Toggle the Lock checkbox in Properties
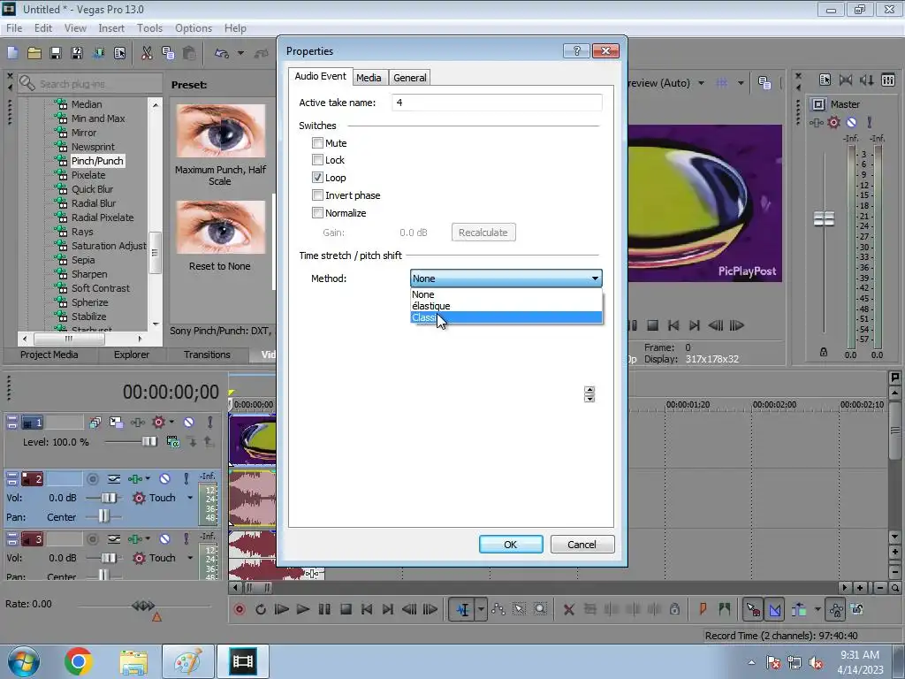Image resolution: width=905 pixels, height=679 pixels. pos(317,159)
